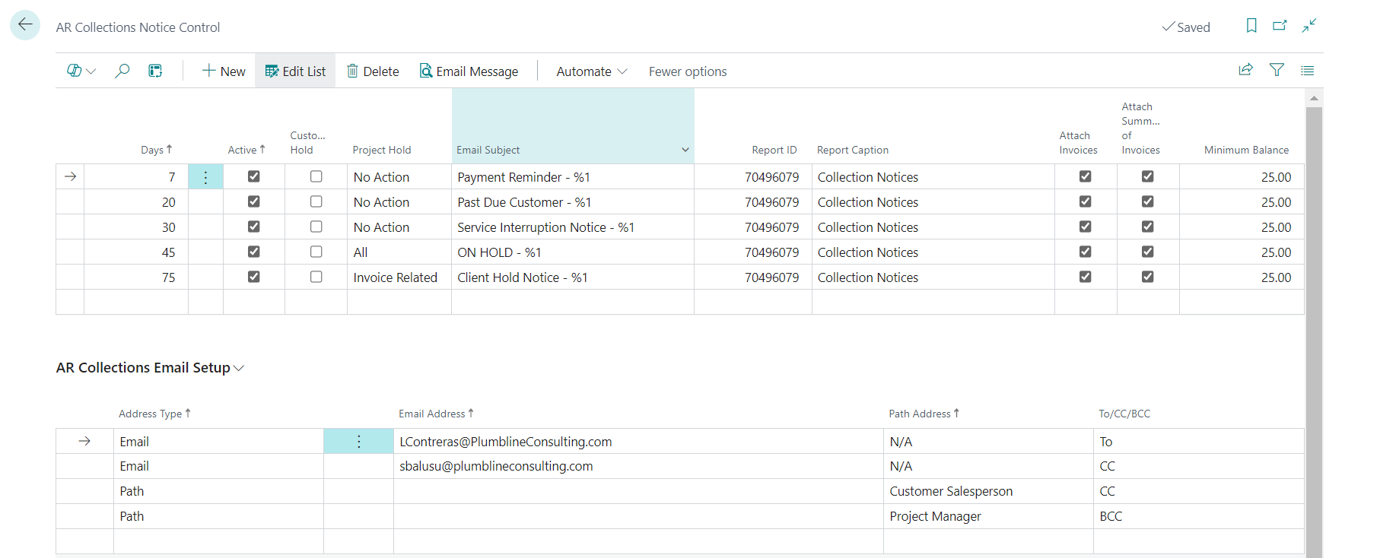Open row options for Days 7
This screenshot has width=1380, height=558.
click(x=205, y=177)
